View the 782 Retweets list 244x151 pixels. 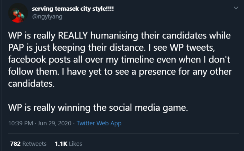point(28,144)
